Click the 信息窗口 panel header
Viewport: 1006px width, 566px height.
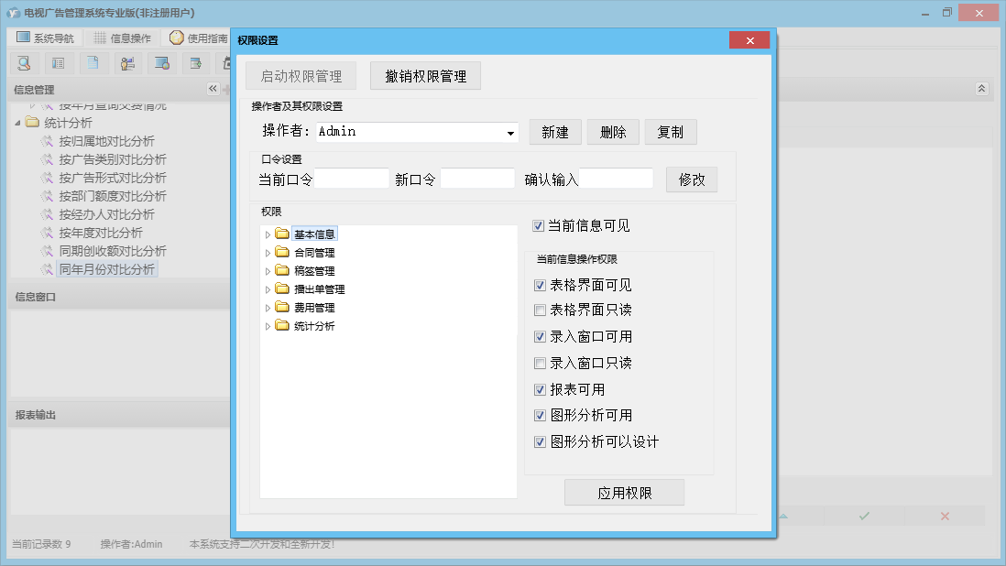pyautogui.click(x=119, y=297)
